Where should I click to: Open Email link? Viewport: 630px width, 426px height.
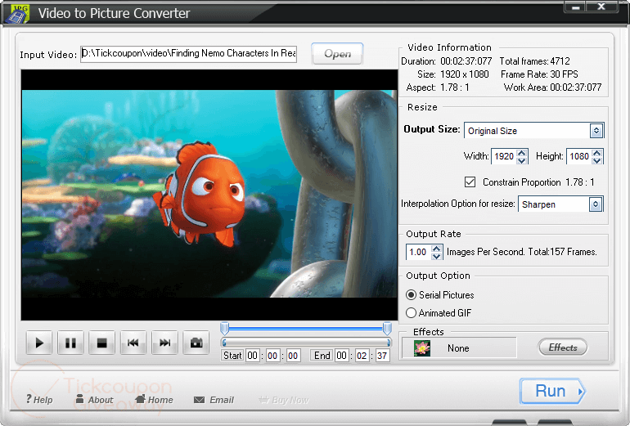(x=214, y=400)
